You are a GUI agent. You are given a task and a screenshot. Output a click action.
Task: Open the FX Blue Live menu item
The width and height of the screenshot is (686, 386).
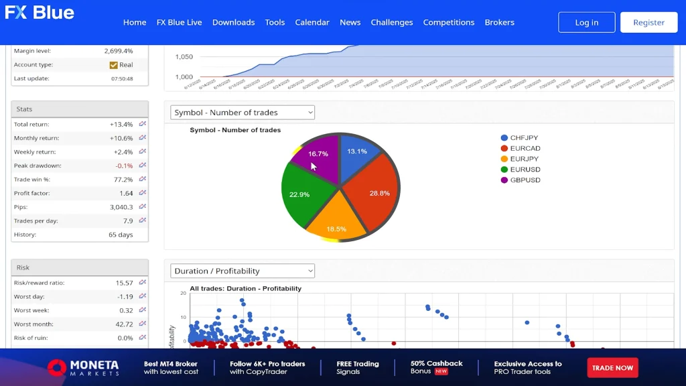pos(179,22)
